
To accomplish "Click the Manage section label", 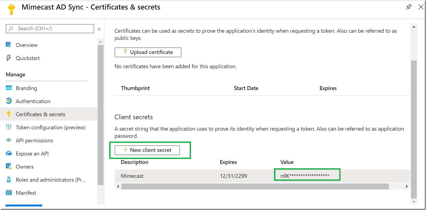I will tap(15, 74).
